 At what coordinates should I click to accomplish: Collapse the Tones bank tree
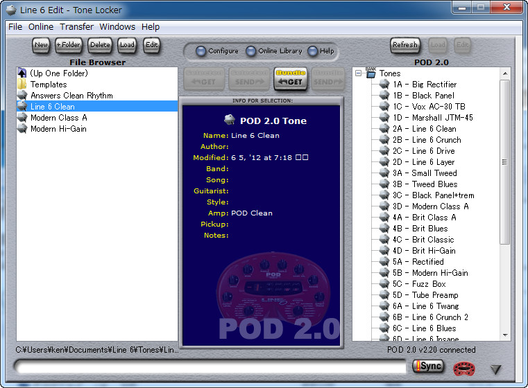click(x=358, y=73)
